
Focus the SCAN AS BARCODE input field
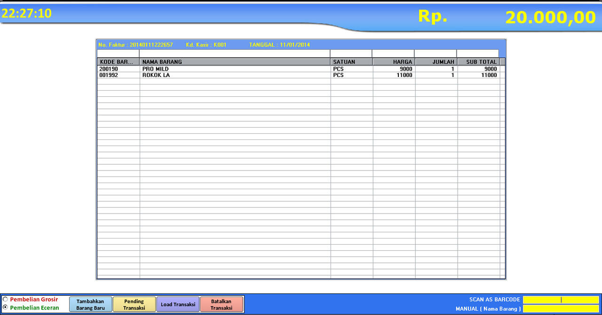pos(561,300)
